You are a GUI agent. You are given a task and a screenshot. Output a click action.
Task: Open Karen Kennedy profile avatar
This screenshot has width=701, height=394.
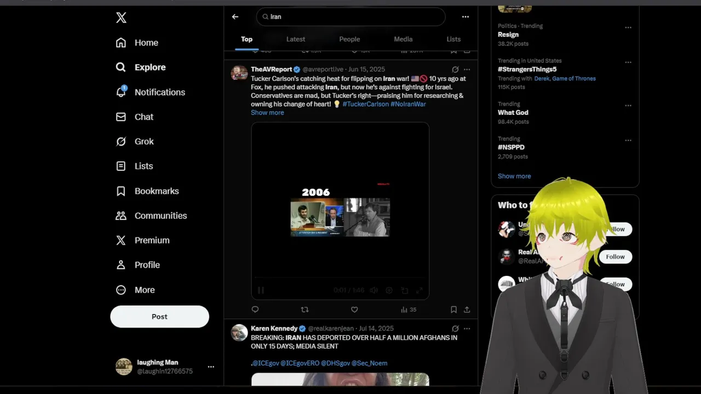[x=239, y=332]
